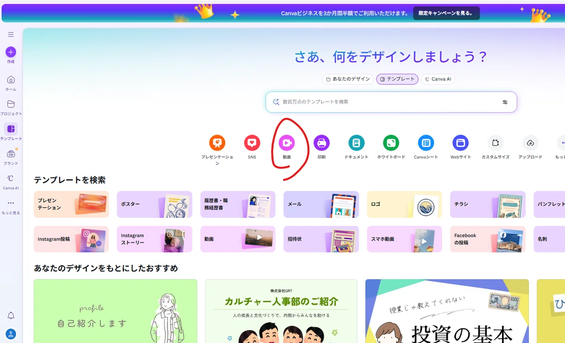Select the SNS heart icon
Image resolution: width=565 pixels, height=343 pixels.
coord(252,143)
